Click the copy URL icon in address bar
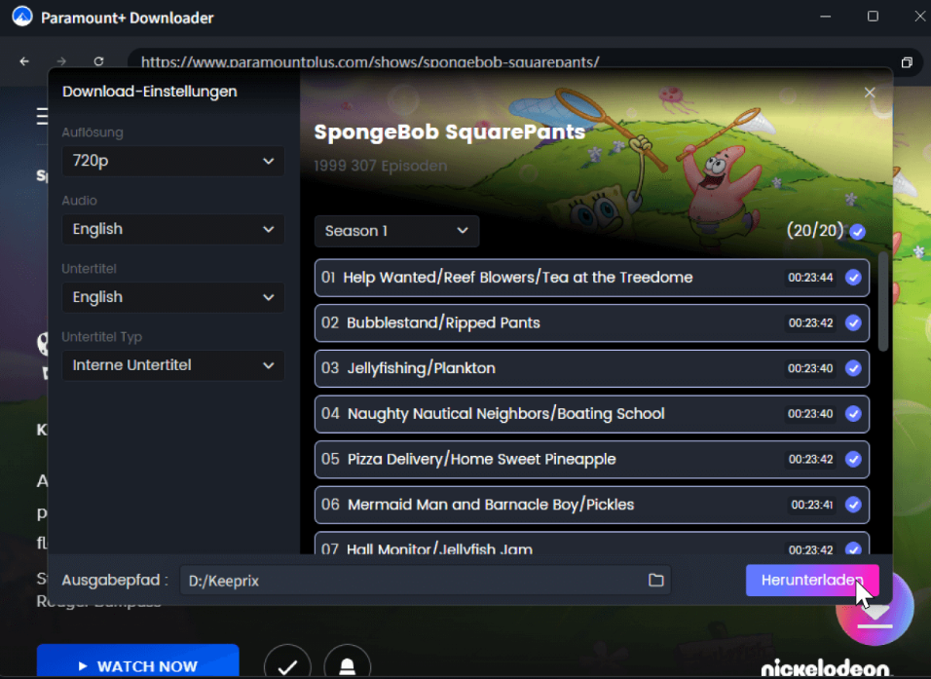The height and width of the screenshot is (679, 931). 907,62
